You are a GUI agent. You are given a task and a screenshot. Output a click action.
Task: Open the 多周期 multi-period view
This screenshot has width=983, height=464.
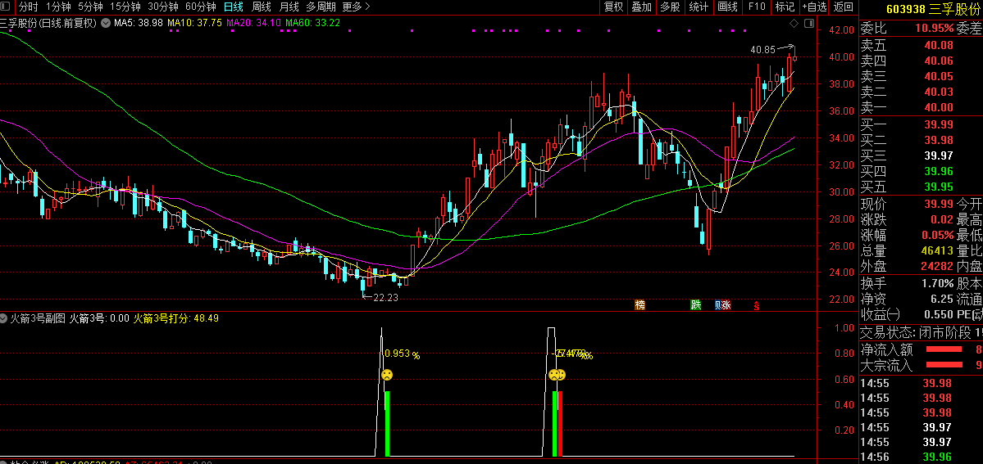point(321,7)
